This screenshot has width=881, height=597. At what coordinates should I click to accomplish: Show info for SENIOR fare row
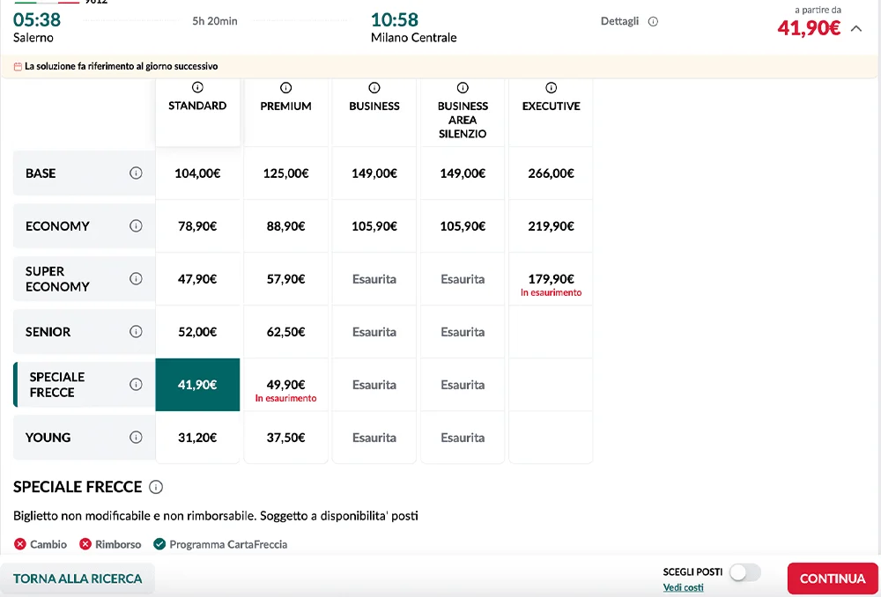136,332
